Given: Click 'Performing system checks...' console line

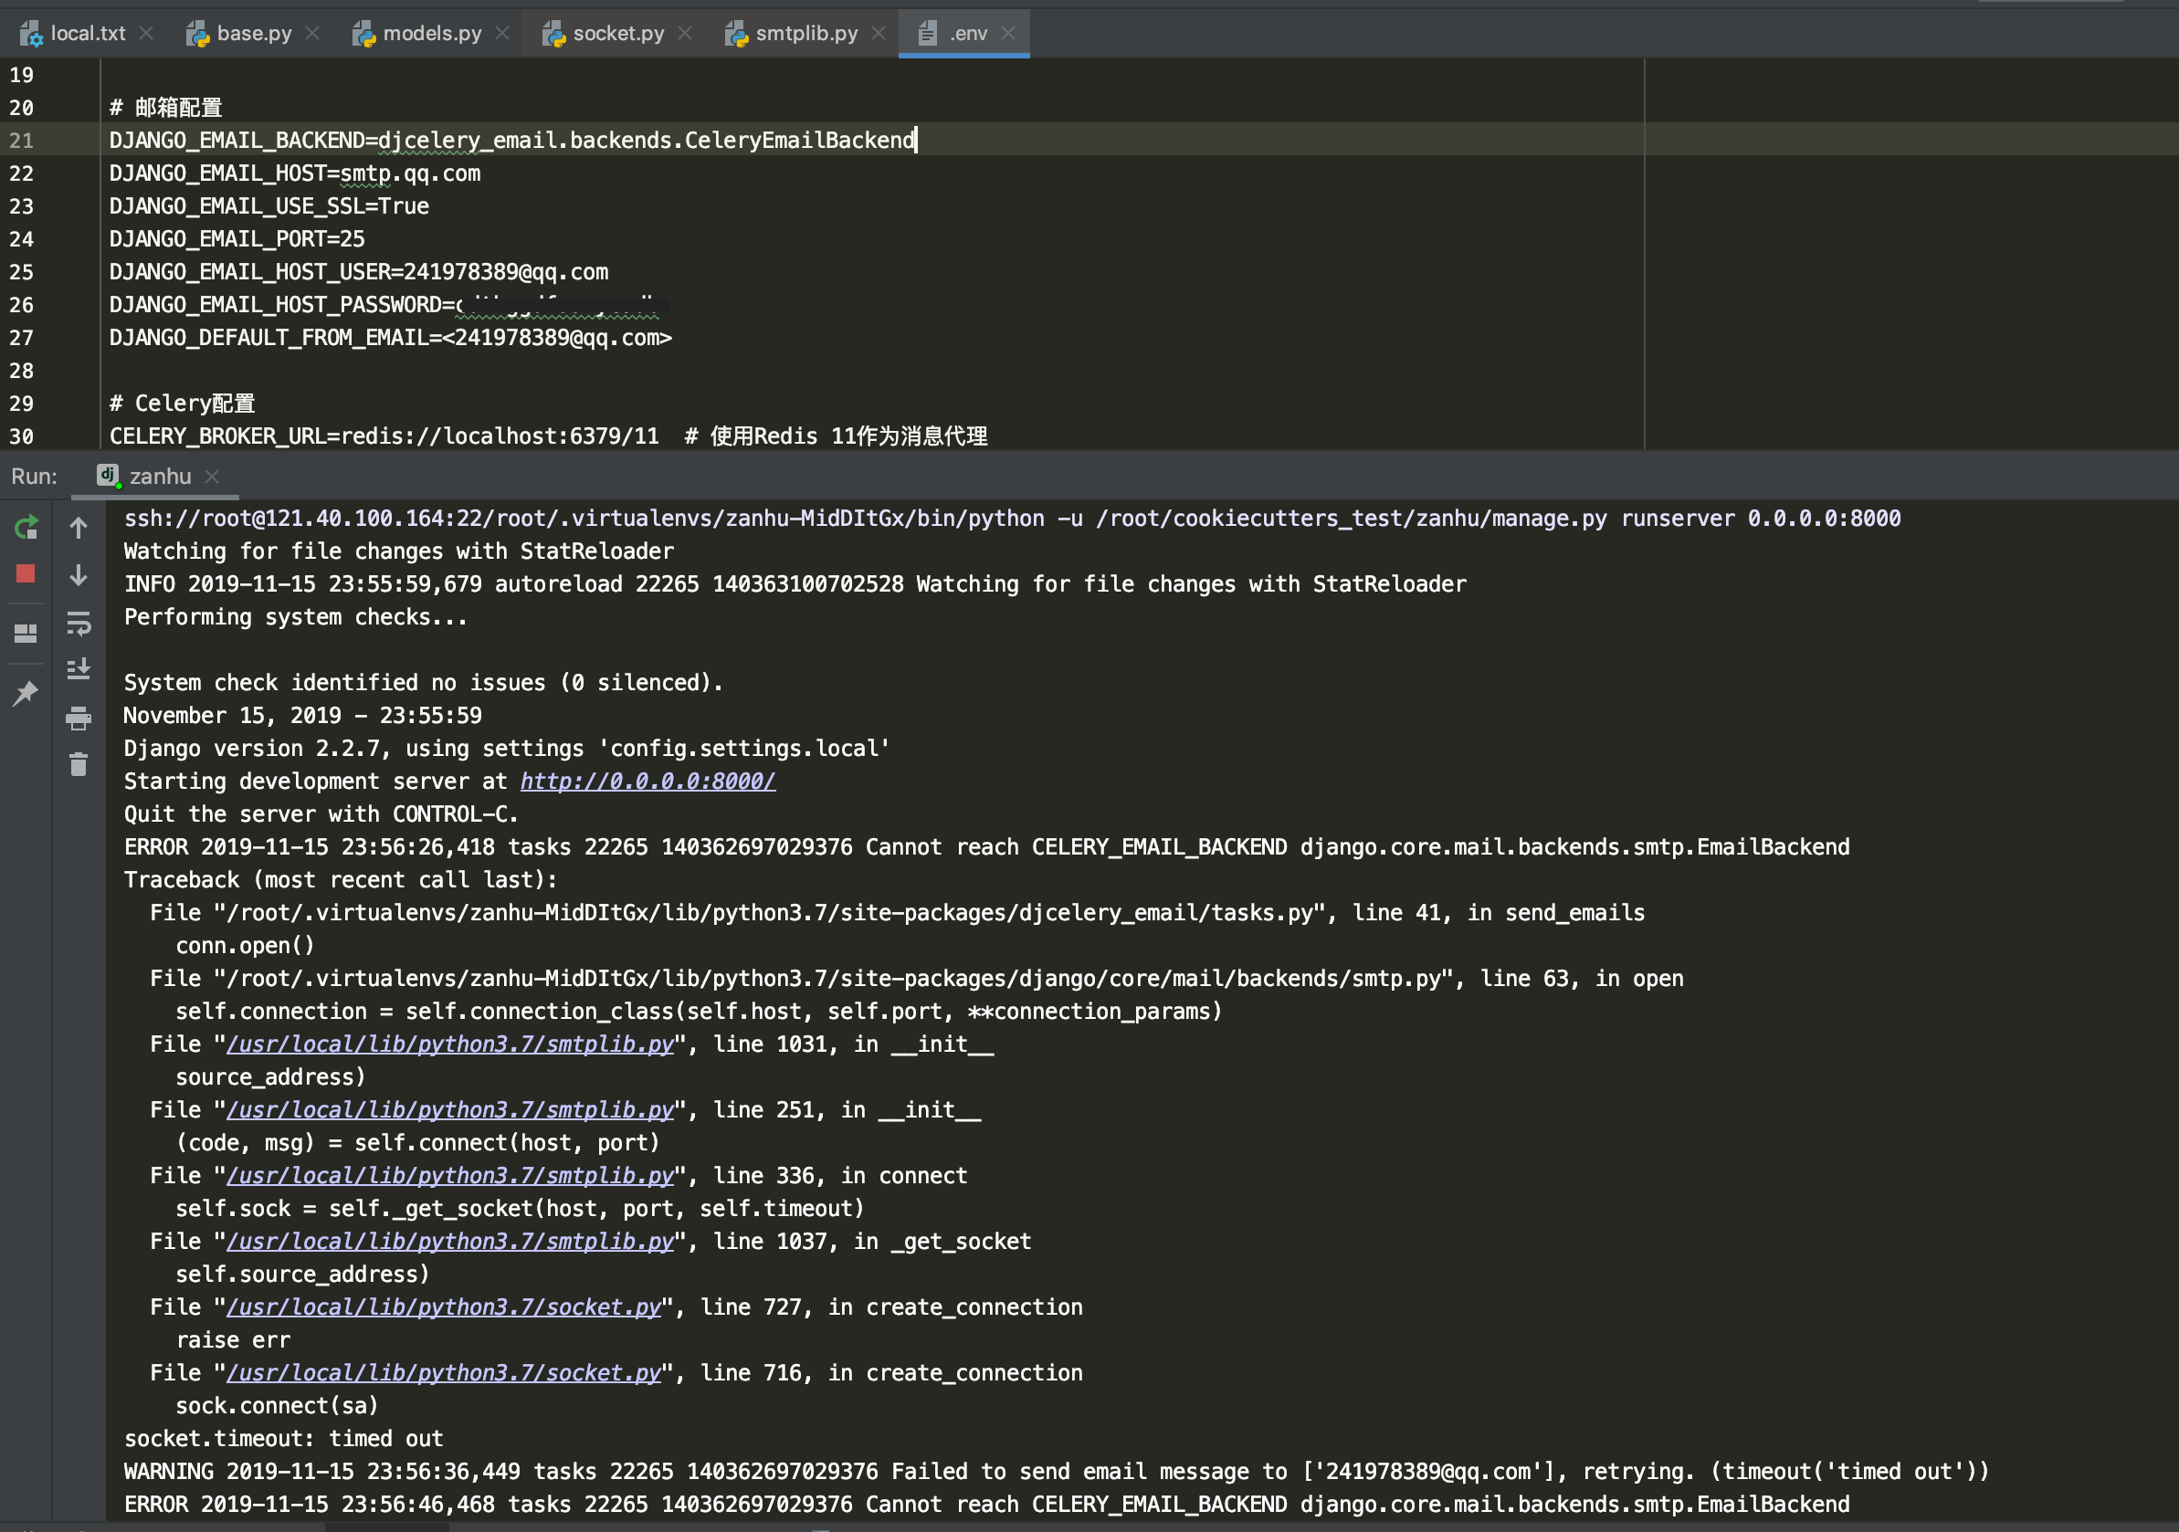Looking at the screenshot, I should (295, 617).
